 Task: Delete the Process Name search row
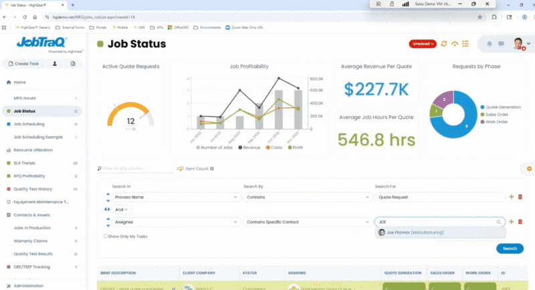click(520, 197)
